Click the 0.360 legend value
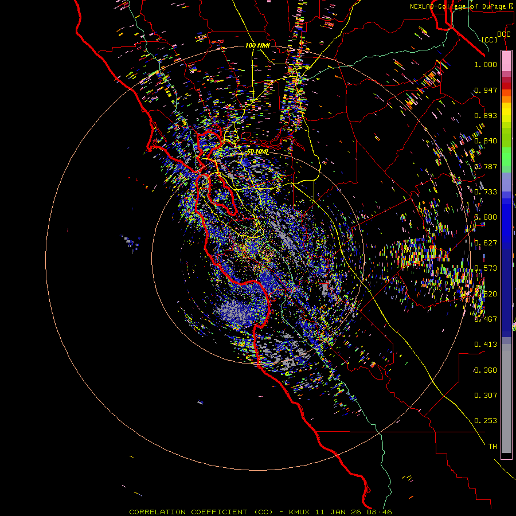 486,370
